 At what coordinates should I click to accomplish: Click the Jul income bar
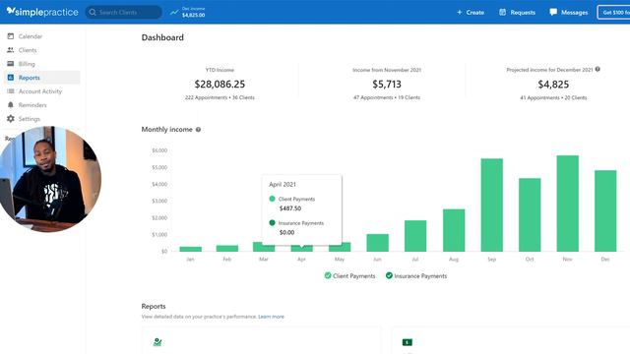(x=415, y=236)
